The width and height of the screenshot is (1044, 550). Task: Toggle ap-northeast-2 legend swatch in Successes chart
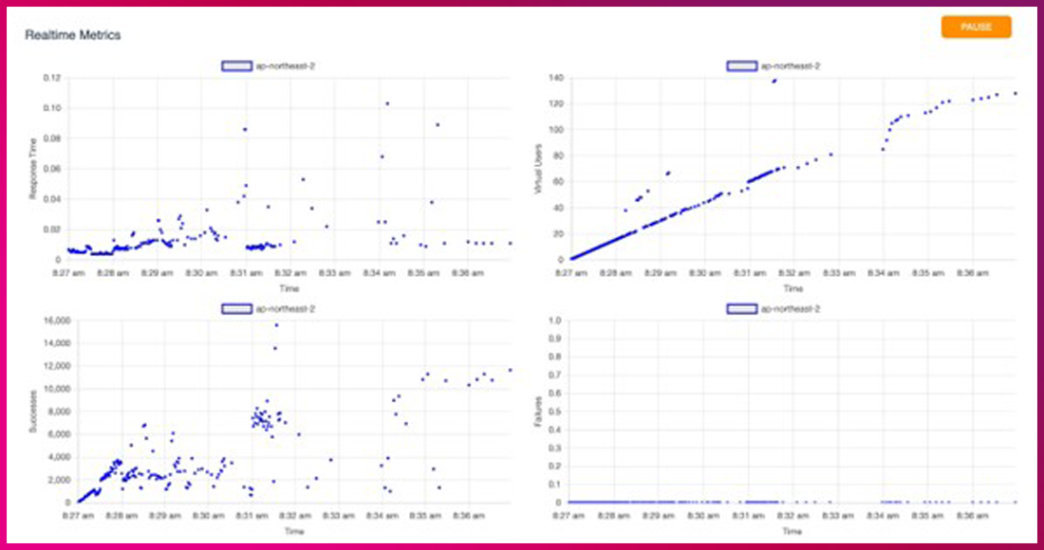(233, 308)
